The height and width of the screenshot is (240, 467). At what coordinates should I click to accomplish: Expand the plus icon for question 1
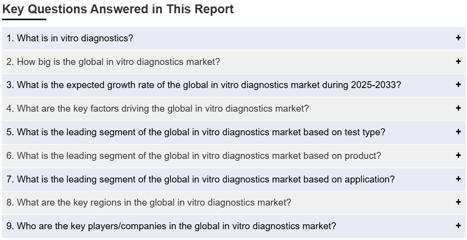tap(458, 37)
